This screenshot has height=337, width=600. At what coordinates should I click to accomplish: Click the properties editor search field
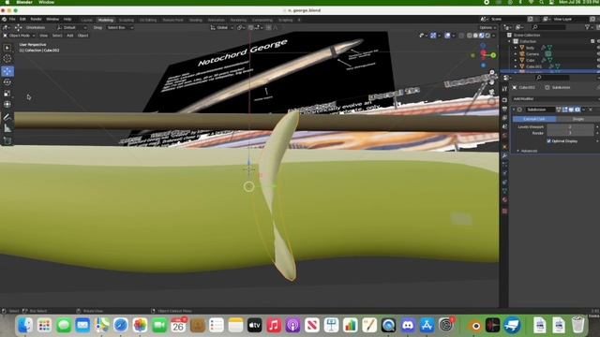tap(553, 78)
